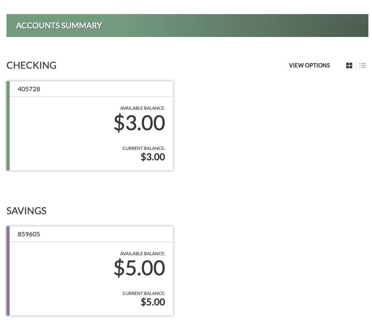The width and height of the screenshot is (372, 332).
Task: Click the purple bar on savings card
Action: 8,271
